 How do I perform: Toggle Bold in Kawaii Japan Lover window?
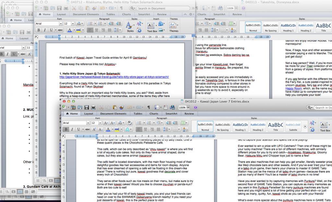(x=66, y=129)
